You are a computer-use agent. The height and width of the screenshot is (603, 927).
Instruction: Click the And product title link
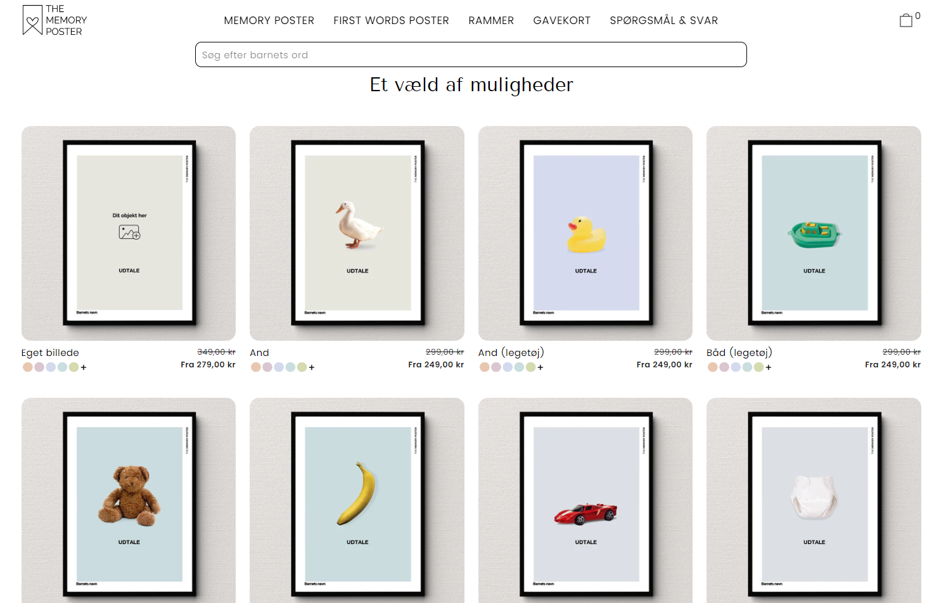(x=259, y=353)
